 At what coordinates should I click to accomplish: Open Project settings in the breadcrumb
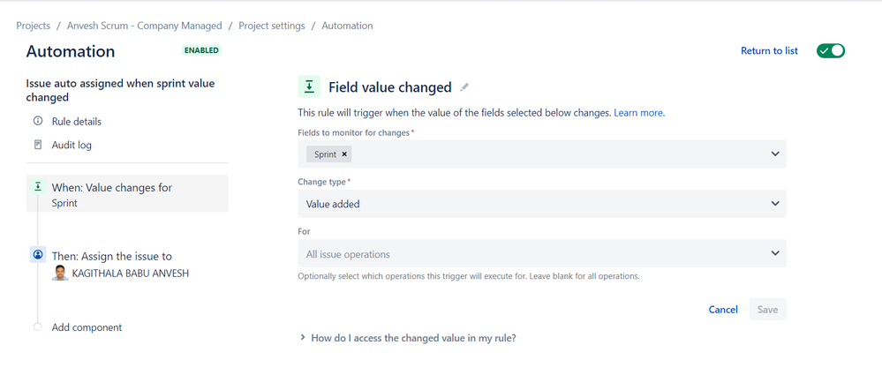(271, 26)
